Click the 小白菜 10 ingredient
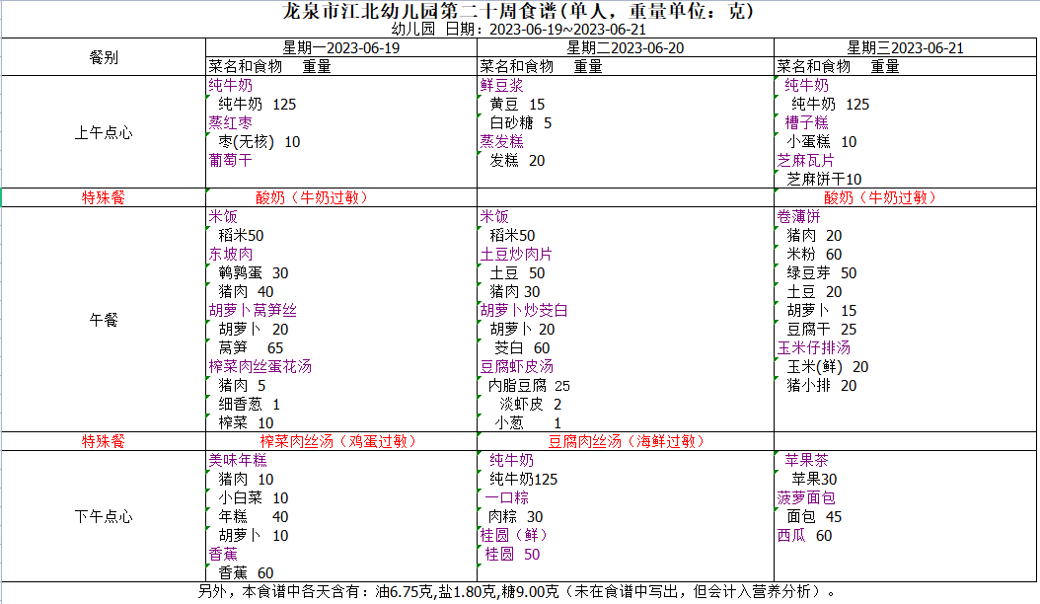Viewport: 1040px width, 604px height. [254, 497]
